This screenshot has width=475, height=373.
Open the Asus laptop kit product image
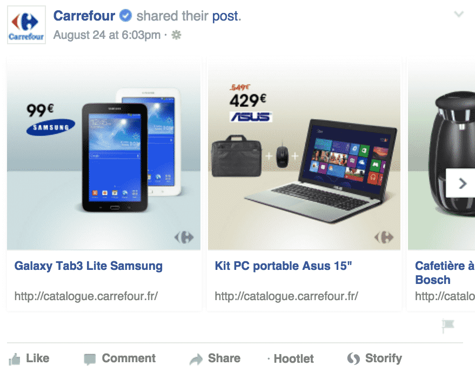(304, 153)
